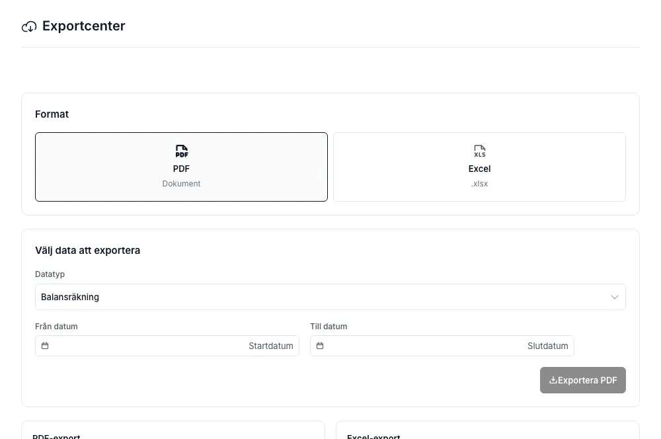661x439 pixels.
Task: Click the '.xlsx' subtitle text
Action: (x=479, y=184)
